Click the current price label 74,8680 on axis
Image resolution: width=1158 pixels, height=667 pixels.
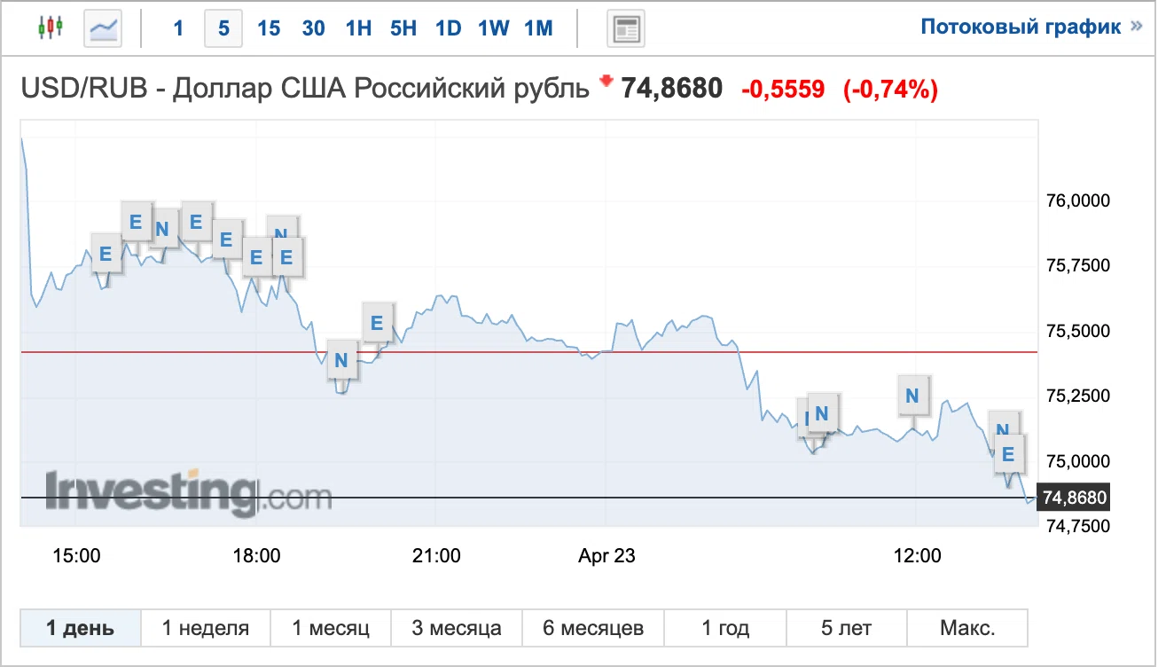1076,498
